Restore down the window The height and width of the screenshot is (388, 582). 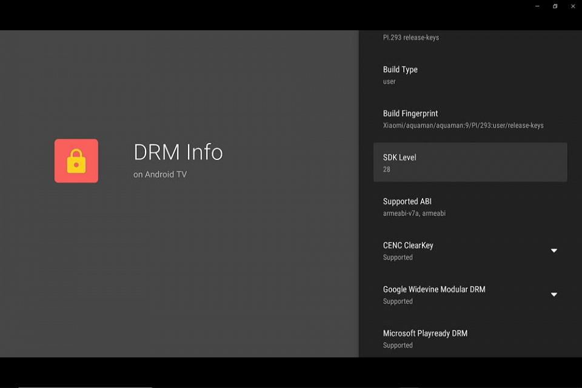point(555,6)
